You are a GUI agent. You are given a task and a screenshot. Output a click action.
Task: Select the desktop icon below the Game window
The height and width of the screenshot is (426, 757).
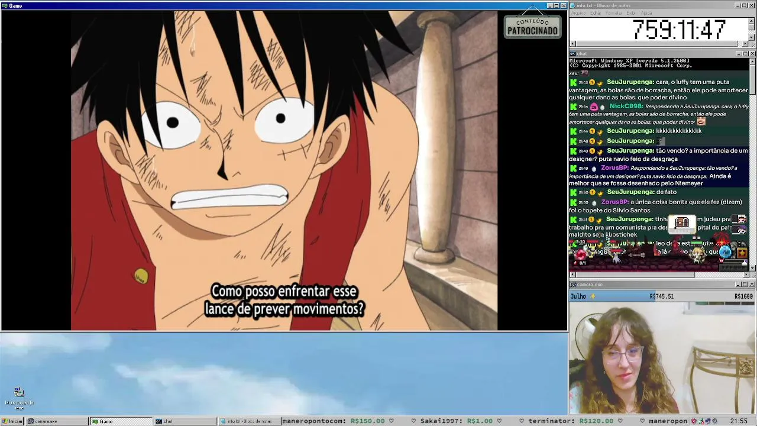click(x=19, y=399)
